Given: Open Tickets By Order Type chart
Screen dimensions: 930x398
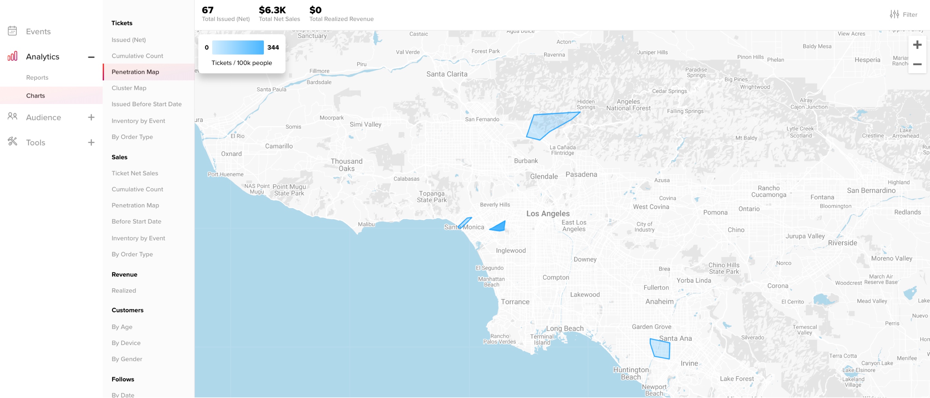Looking at the screenshot, I should pyautogui.click(x=132, y=137).
